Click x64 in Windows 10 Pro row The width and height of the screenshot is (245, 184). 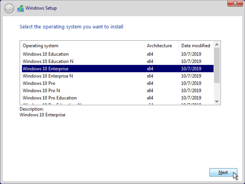[150, 83]
